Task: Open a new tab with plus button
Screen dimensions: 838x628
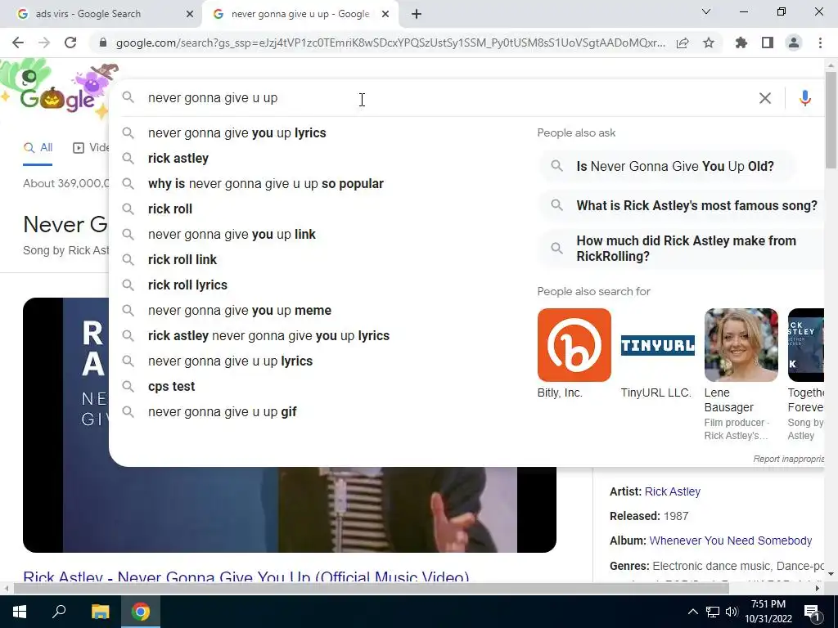Action: [417, 15]
